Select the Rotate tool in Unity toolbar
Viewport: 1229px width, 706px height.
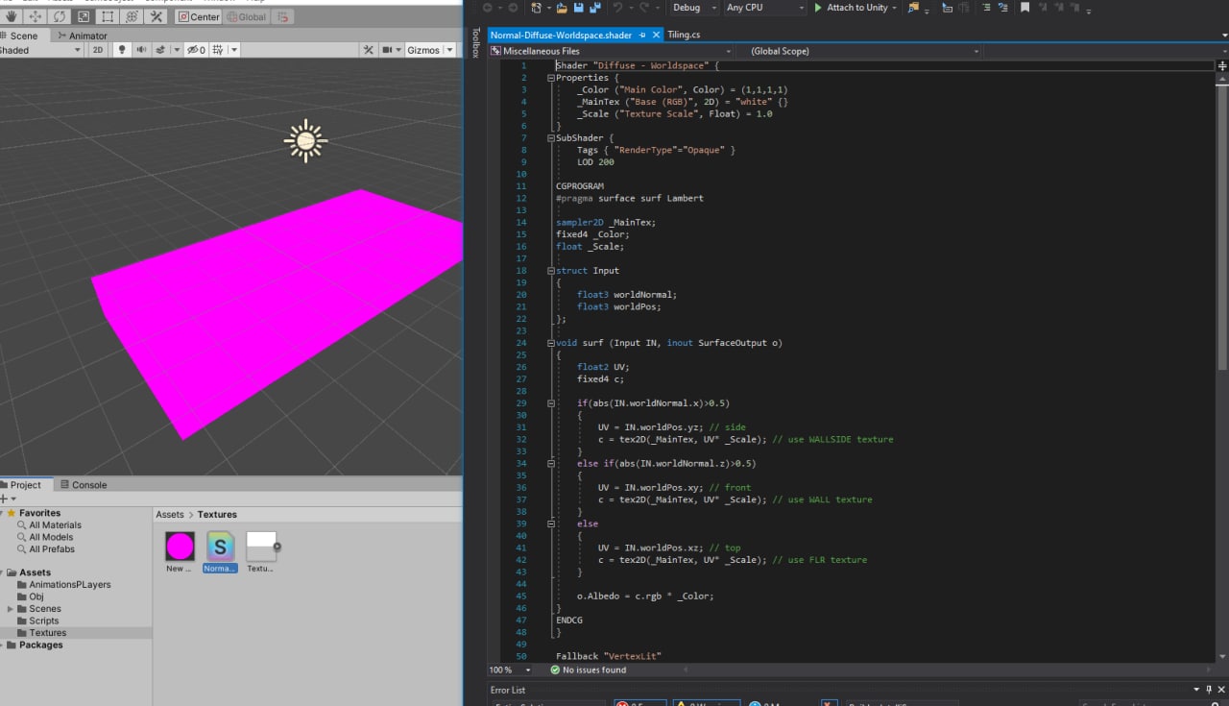pos(60,16)
